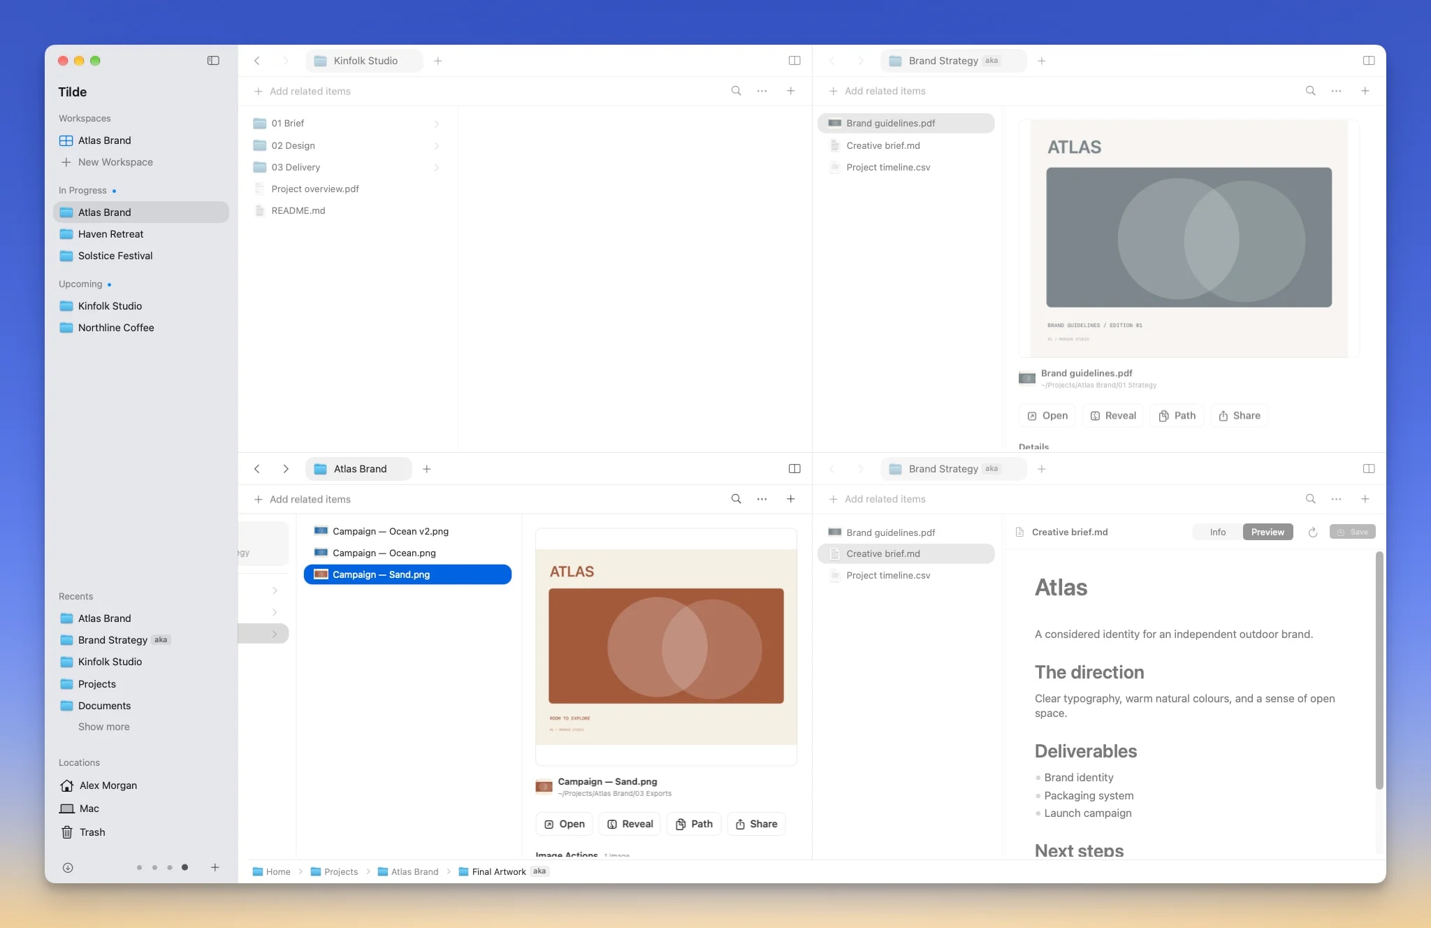1431x928 pixels.
Task: Click the search icon in Atlas Brand pane
Action: point(736,499)
